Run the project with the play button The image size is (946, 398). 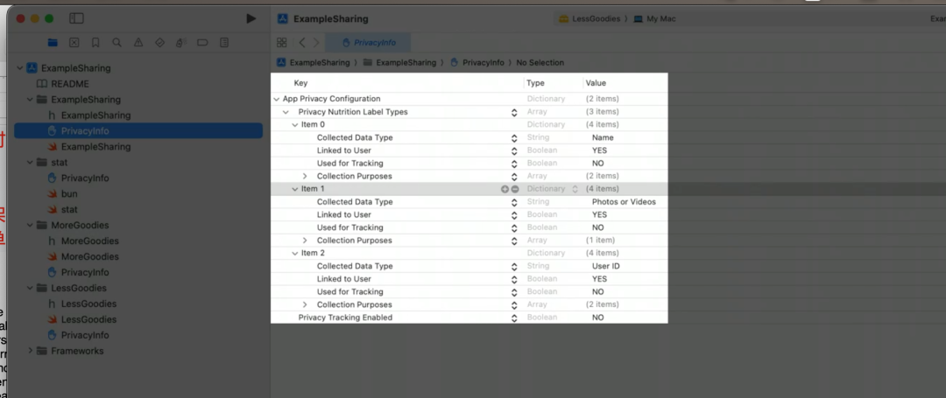251,18
